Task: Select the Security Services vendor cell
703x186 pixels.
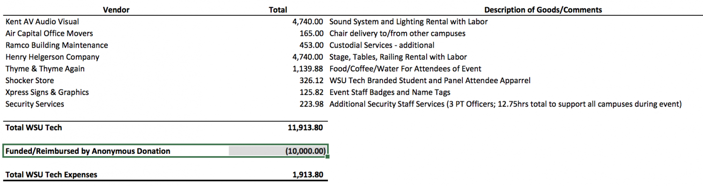Action: 35,104
